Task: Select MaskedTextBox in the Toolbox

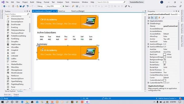Action: coord(17,64)
